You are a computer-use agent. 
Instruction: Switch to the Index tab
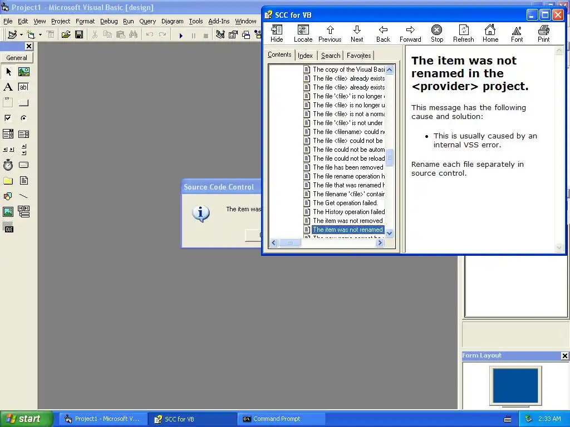point(305,56)
